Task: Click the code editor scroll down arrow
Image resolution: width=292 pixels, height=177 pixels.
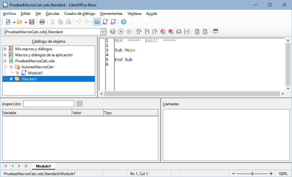Action: [x=288, y=88]
